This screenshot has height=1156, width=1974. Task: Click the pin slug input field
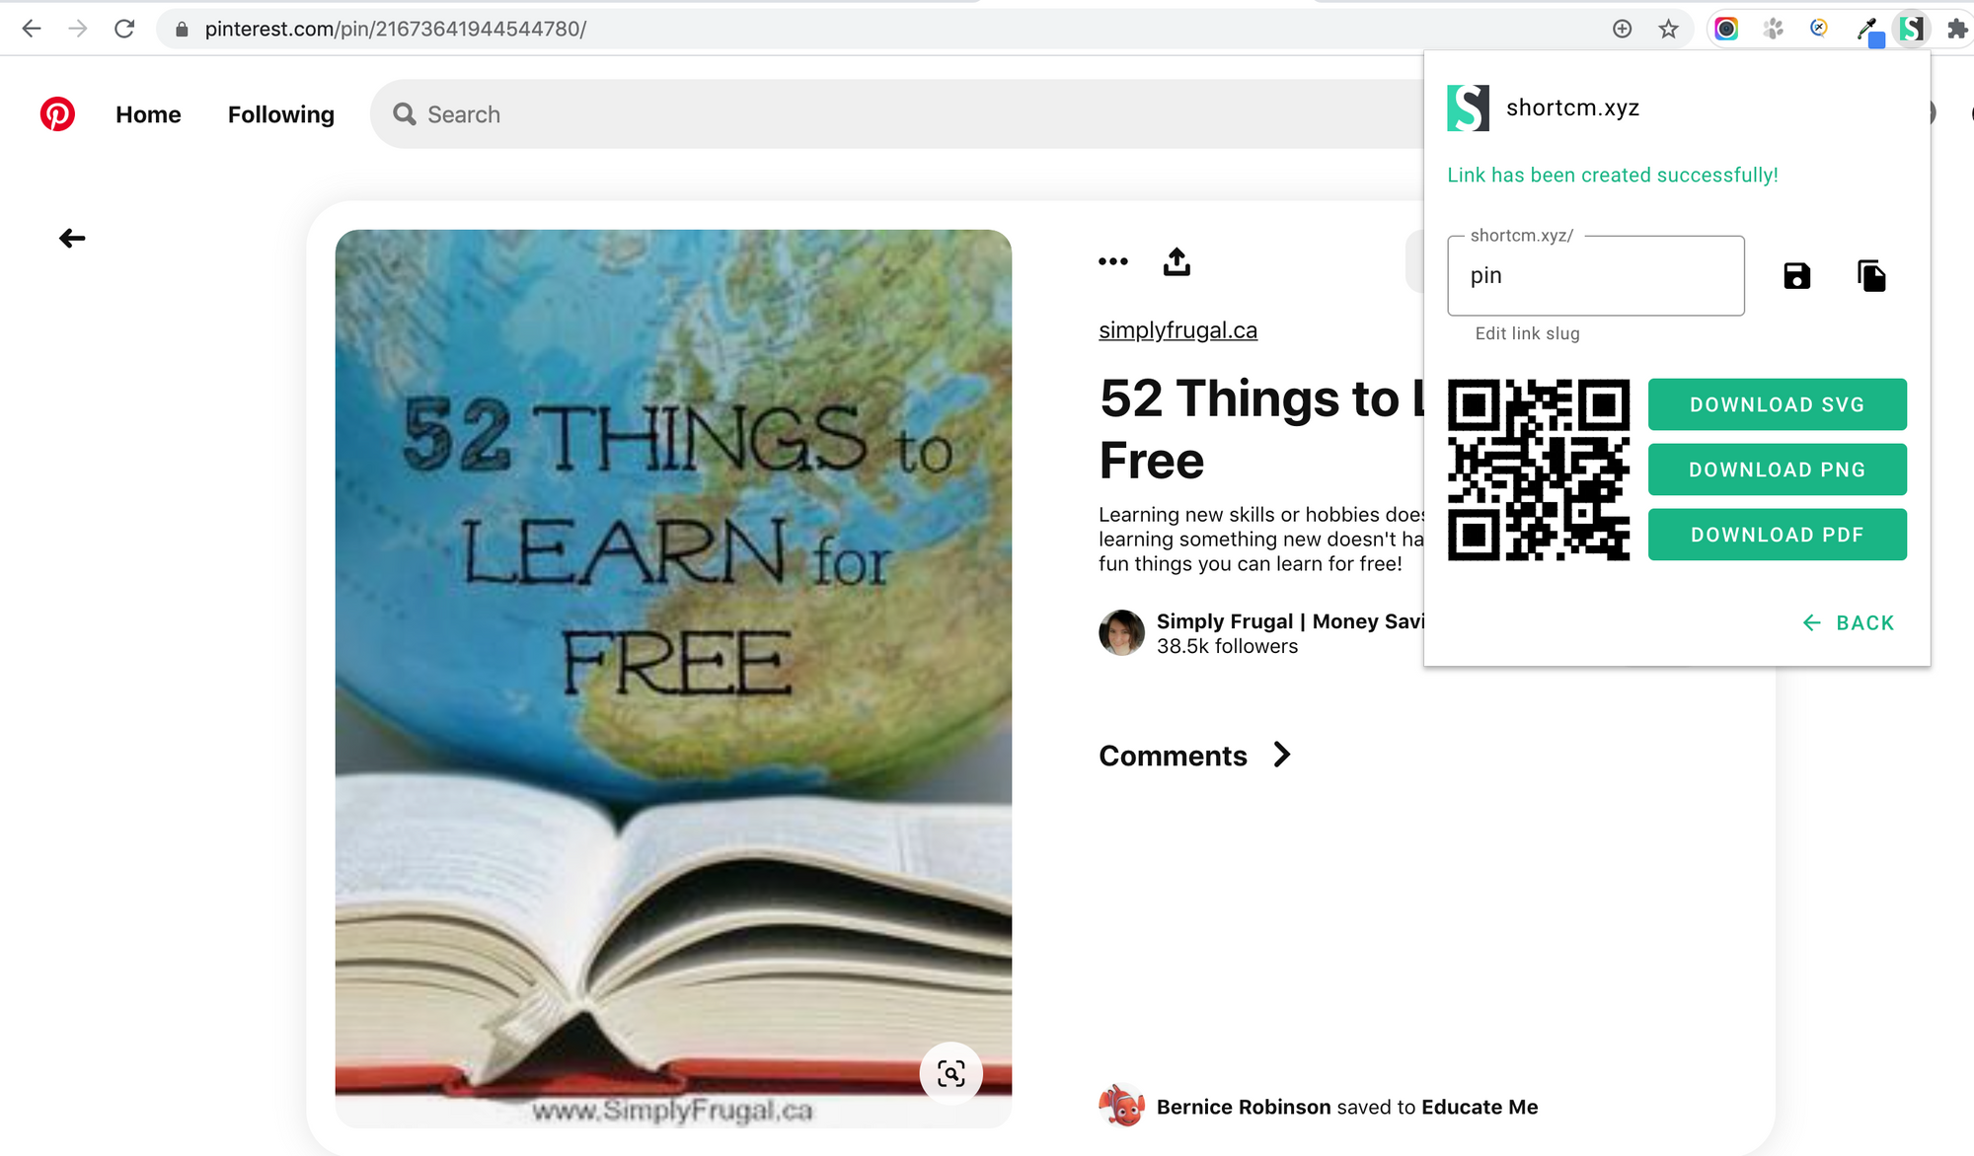(x=1595, y=274)
